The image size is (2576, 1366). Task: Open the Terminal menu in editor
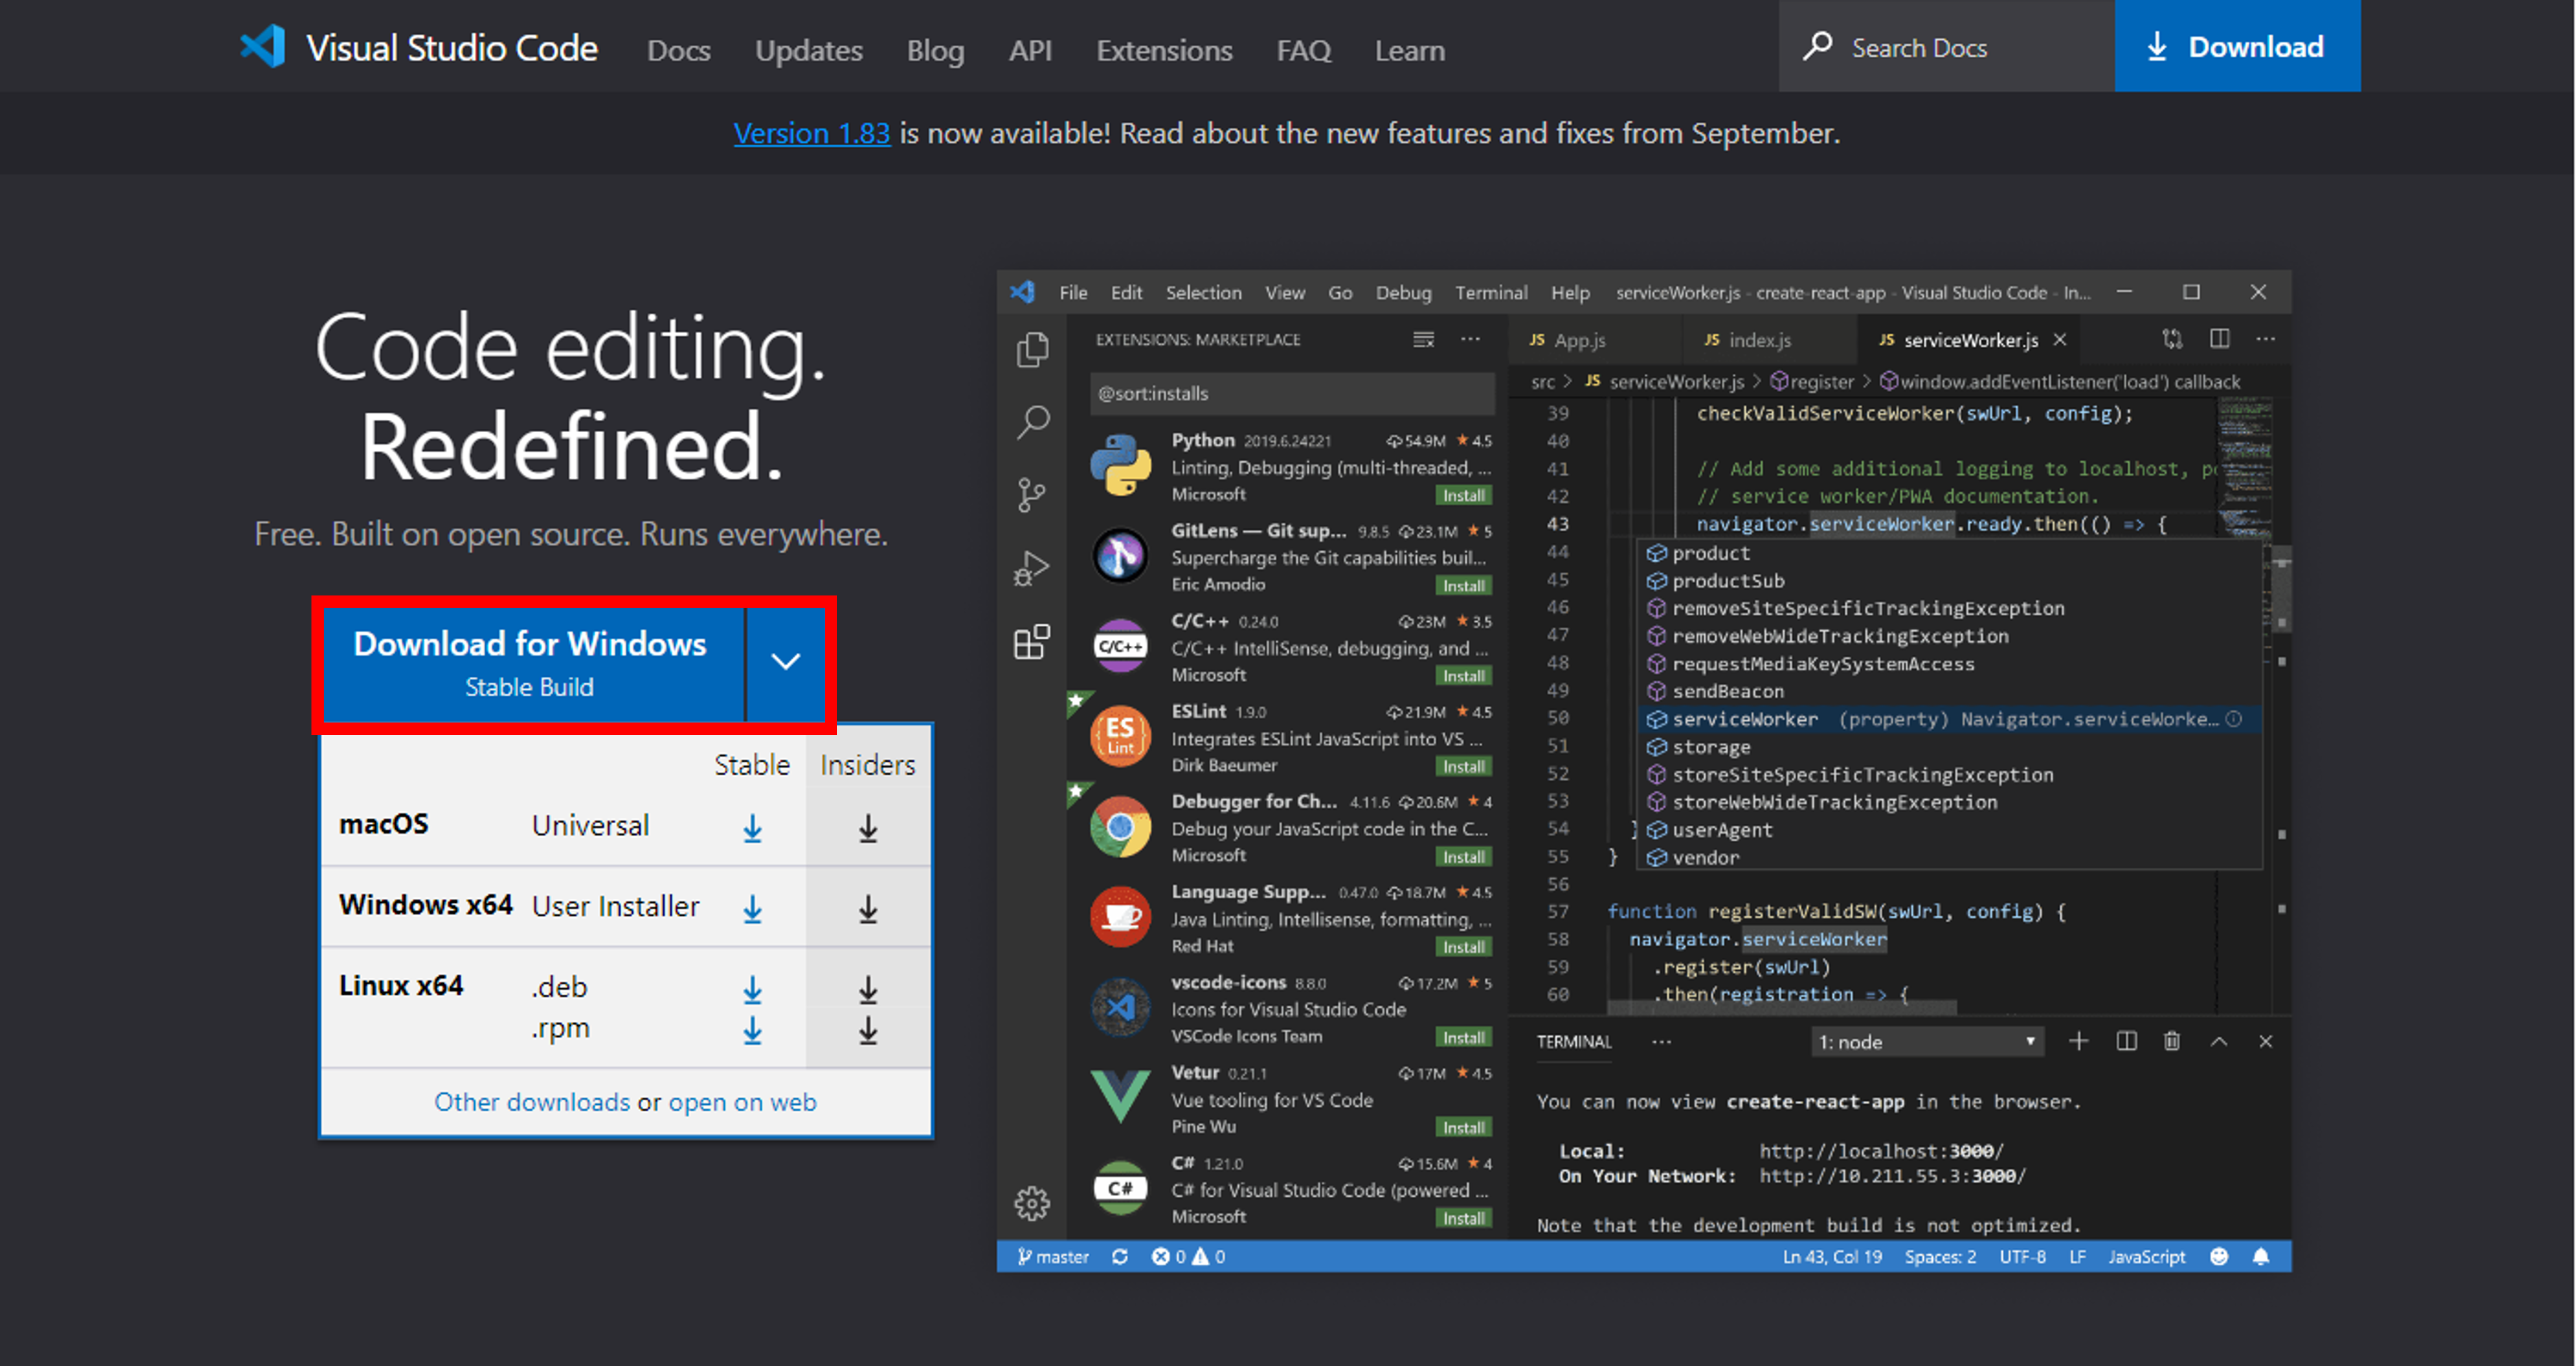pyautogui.click(x=1491, y=292)
